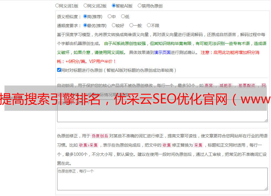
Task: Click the 燕窝 example tag
Action: pos(209,85)
